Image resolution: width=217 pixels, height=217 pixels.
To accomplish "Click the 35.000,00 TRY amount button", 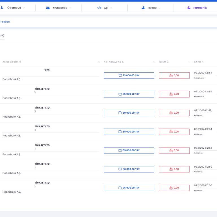I will [129, 94].
